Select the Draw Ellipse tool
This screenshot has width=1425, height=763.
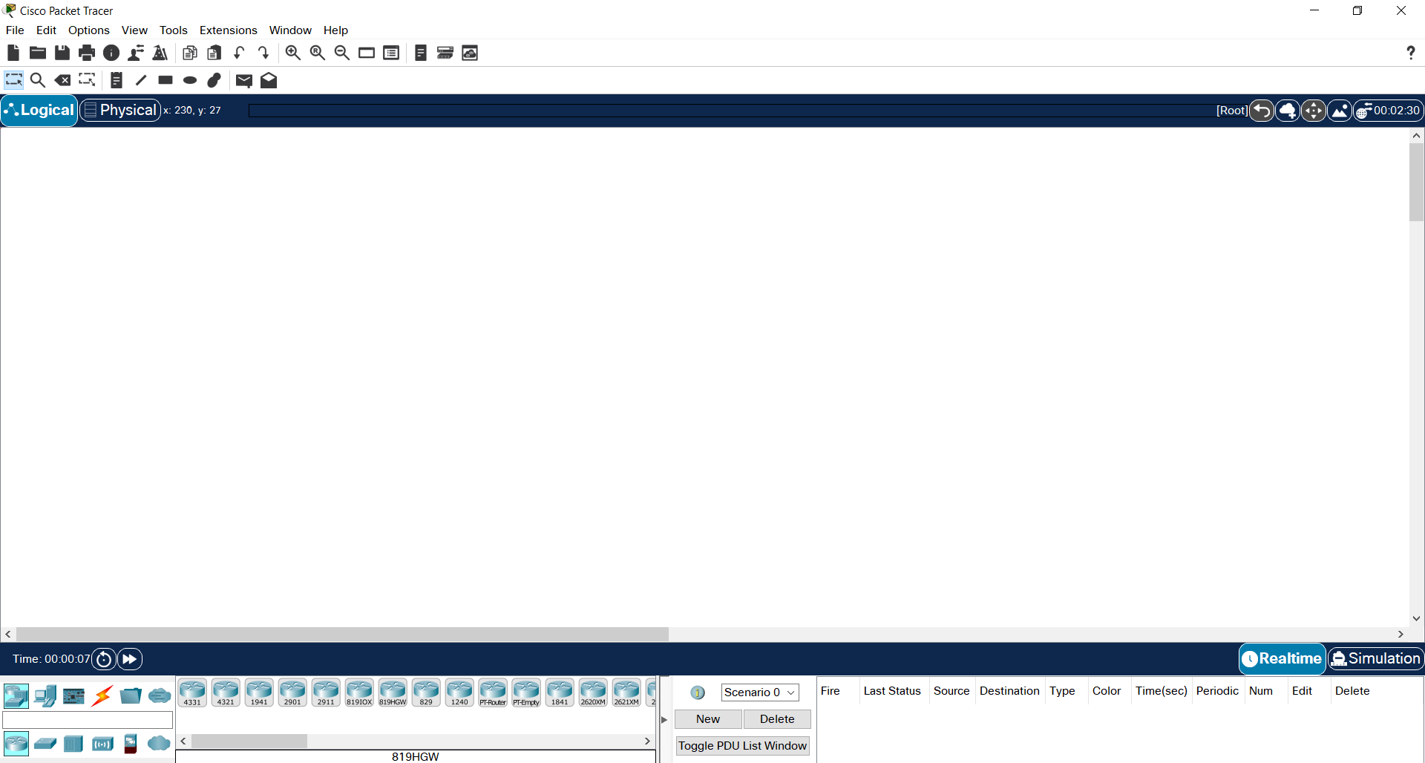click(190, 80)
